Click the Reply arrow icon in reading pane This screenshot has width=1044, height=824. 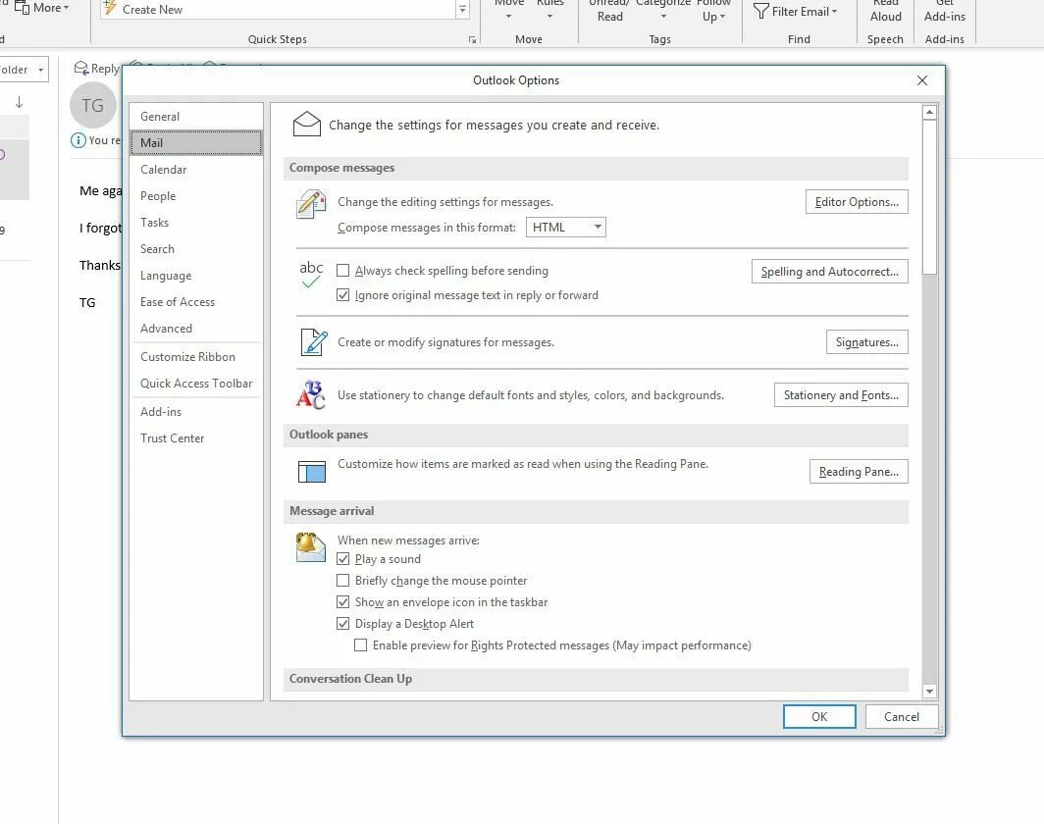[x=81, y=68]
